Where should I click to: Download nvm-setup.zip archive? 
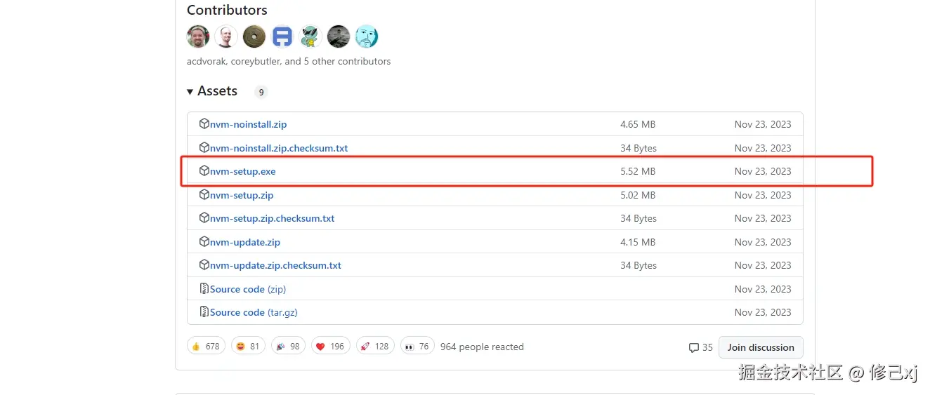click(242, 195)
